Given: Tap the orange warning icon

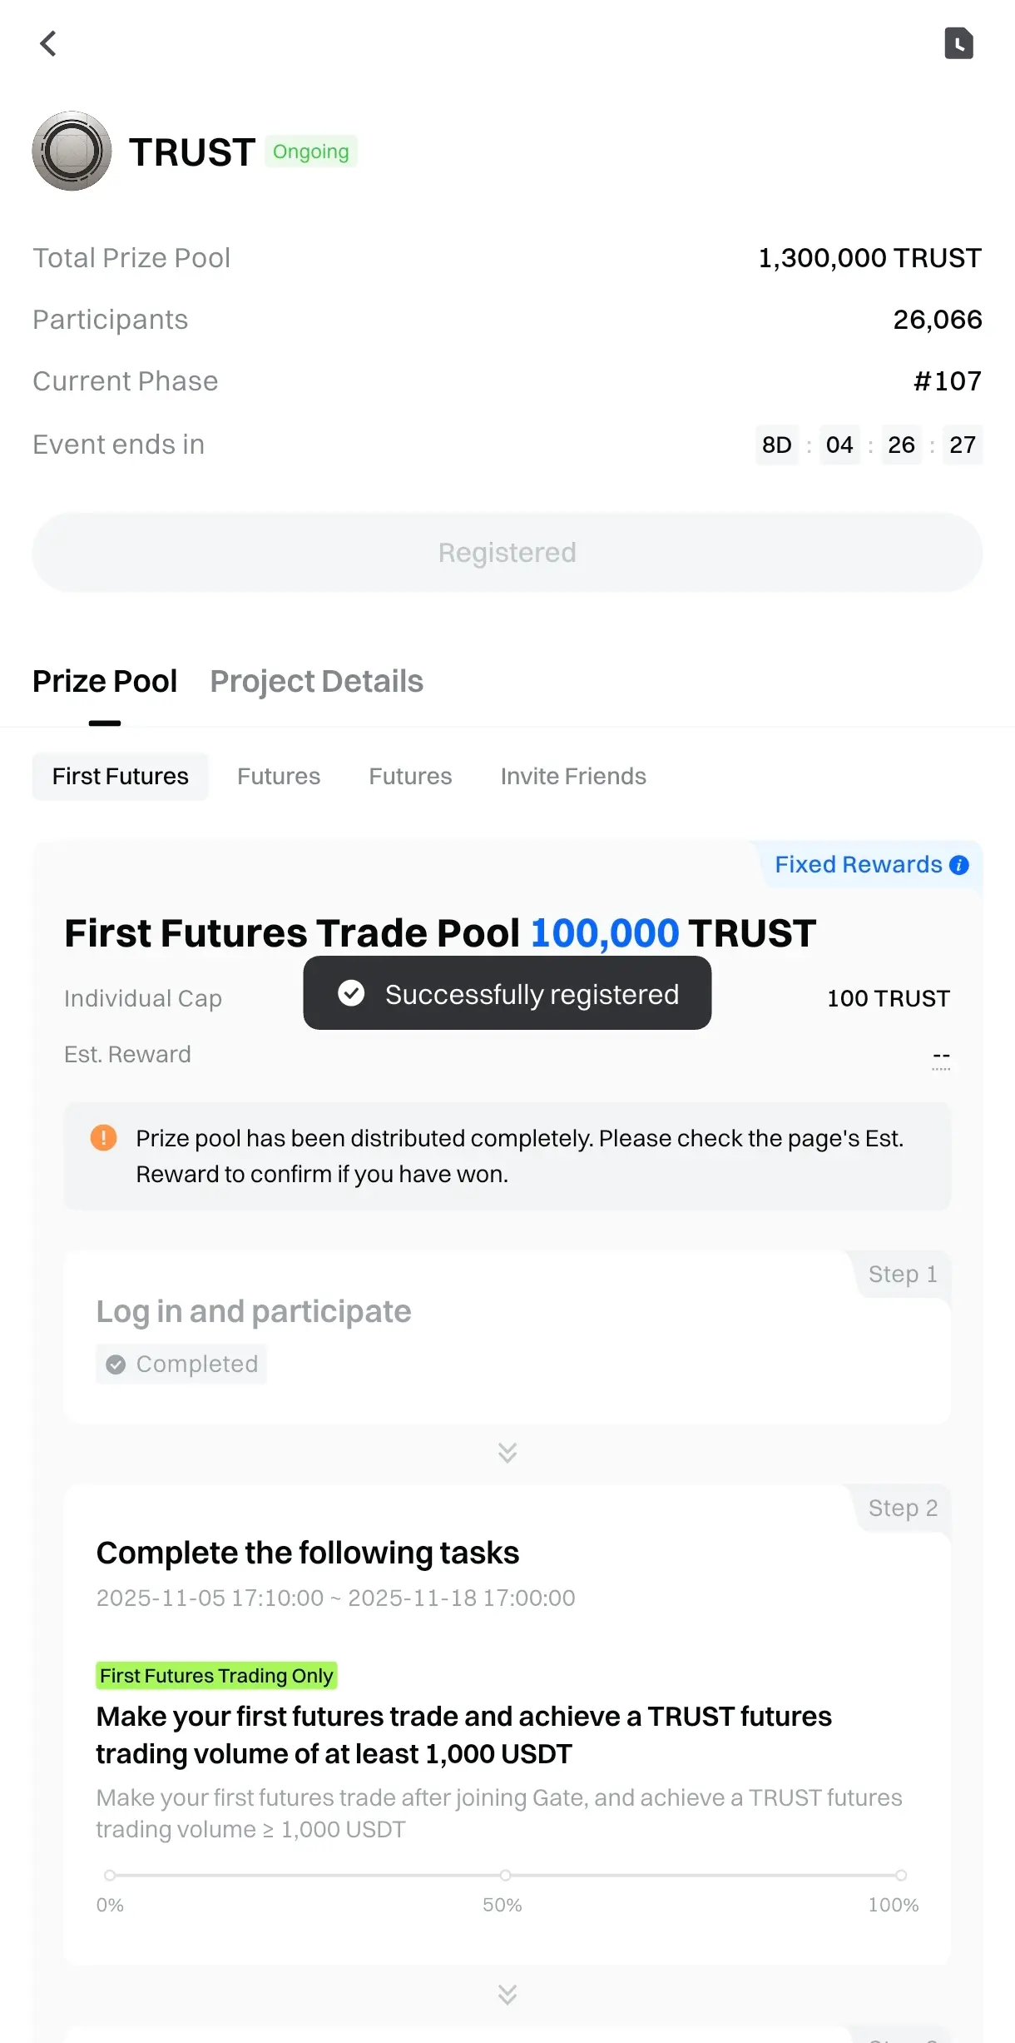Looking at the screenshot, I should coord(103,1137).
